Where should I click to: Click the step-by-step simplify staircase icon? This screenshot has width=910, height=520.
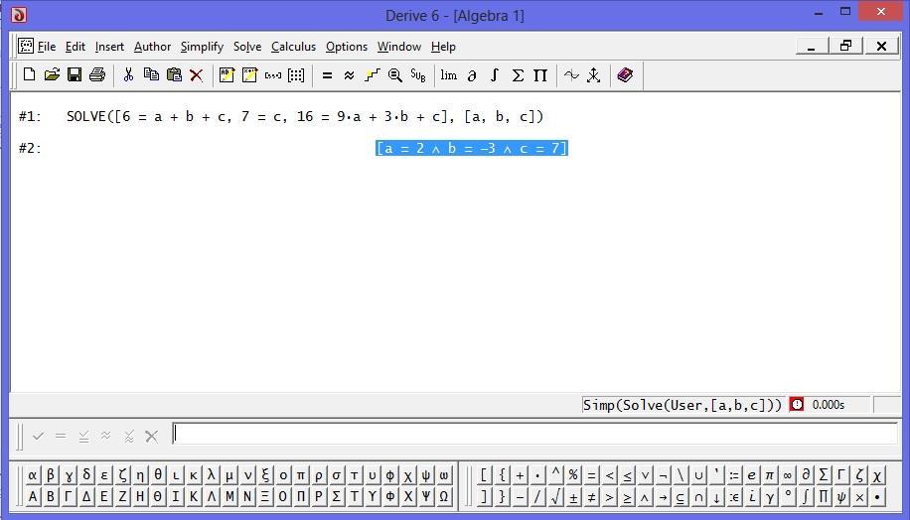(372, 74)
